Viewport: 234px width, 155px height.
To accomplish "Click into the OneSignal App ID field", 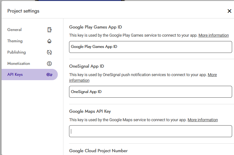I will 150,92.
